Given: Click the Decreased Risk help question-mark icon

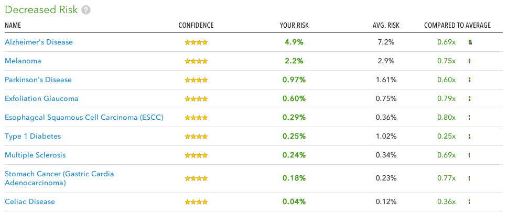Looking at the screenshot, I should click(85, 10).
